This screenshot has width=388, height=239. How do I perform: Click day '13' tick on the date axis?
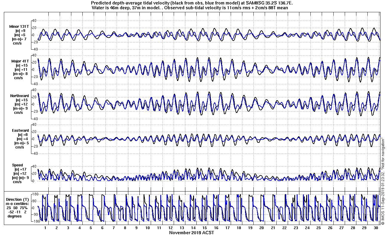click(x=182, y=228)
